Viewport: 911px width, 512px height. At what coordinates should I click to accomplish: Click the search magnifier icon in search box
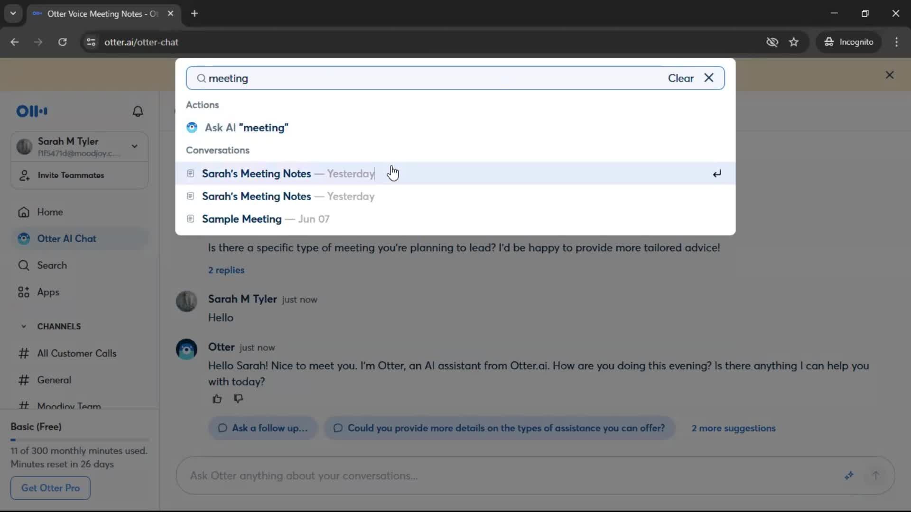click(x=201, y=78)
